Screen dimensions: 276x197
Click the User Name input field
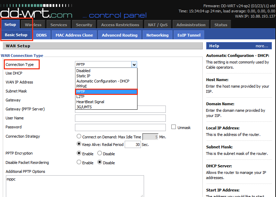click(120, 118)
